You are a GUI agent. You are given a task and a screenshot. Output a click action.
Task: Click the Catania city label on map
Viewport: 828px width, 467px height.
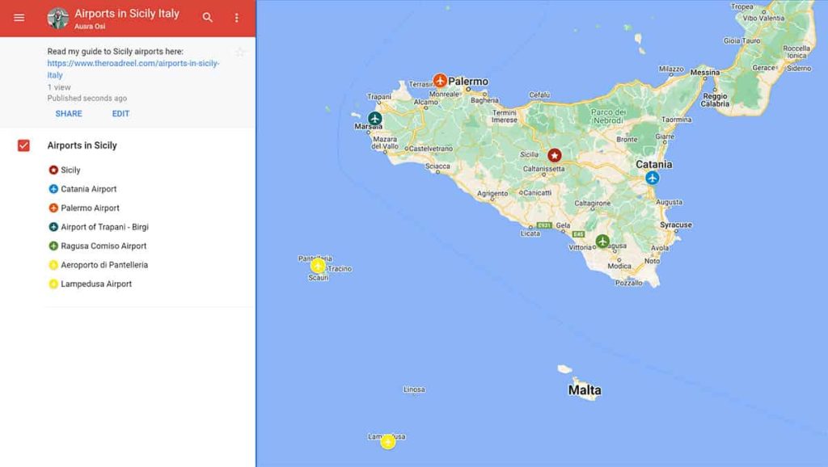point(653,164)
